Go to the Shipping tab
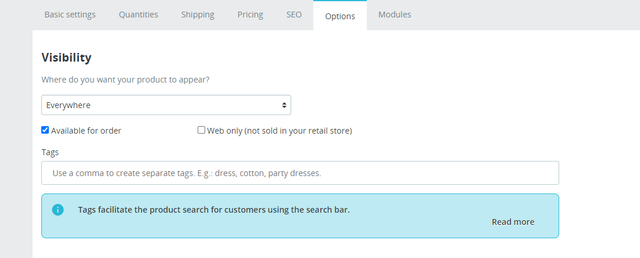The height and width of the screenshot is (258, 640). pyautogui.click(x=198, y=15)
